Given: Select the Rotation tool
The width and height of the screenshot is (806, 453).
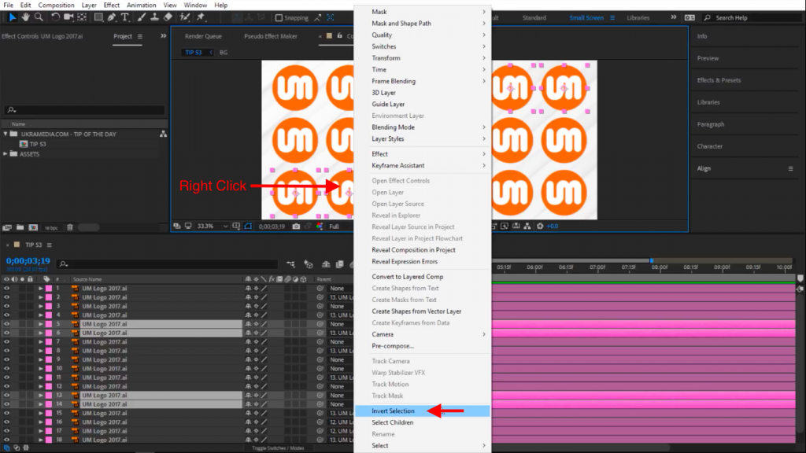Looking at the screenshot, I should pyautogui.click(x=55, y=17).
